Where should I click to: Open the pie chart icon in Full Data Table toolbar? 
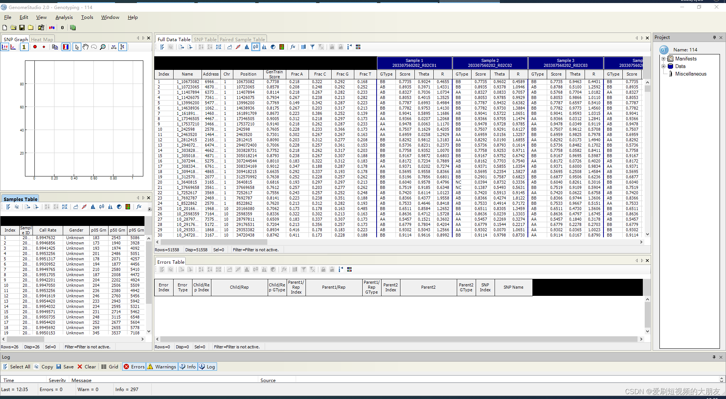[273, 47]
